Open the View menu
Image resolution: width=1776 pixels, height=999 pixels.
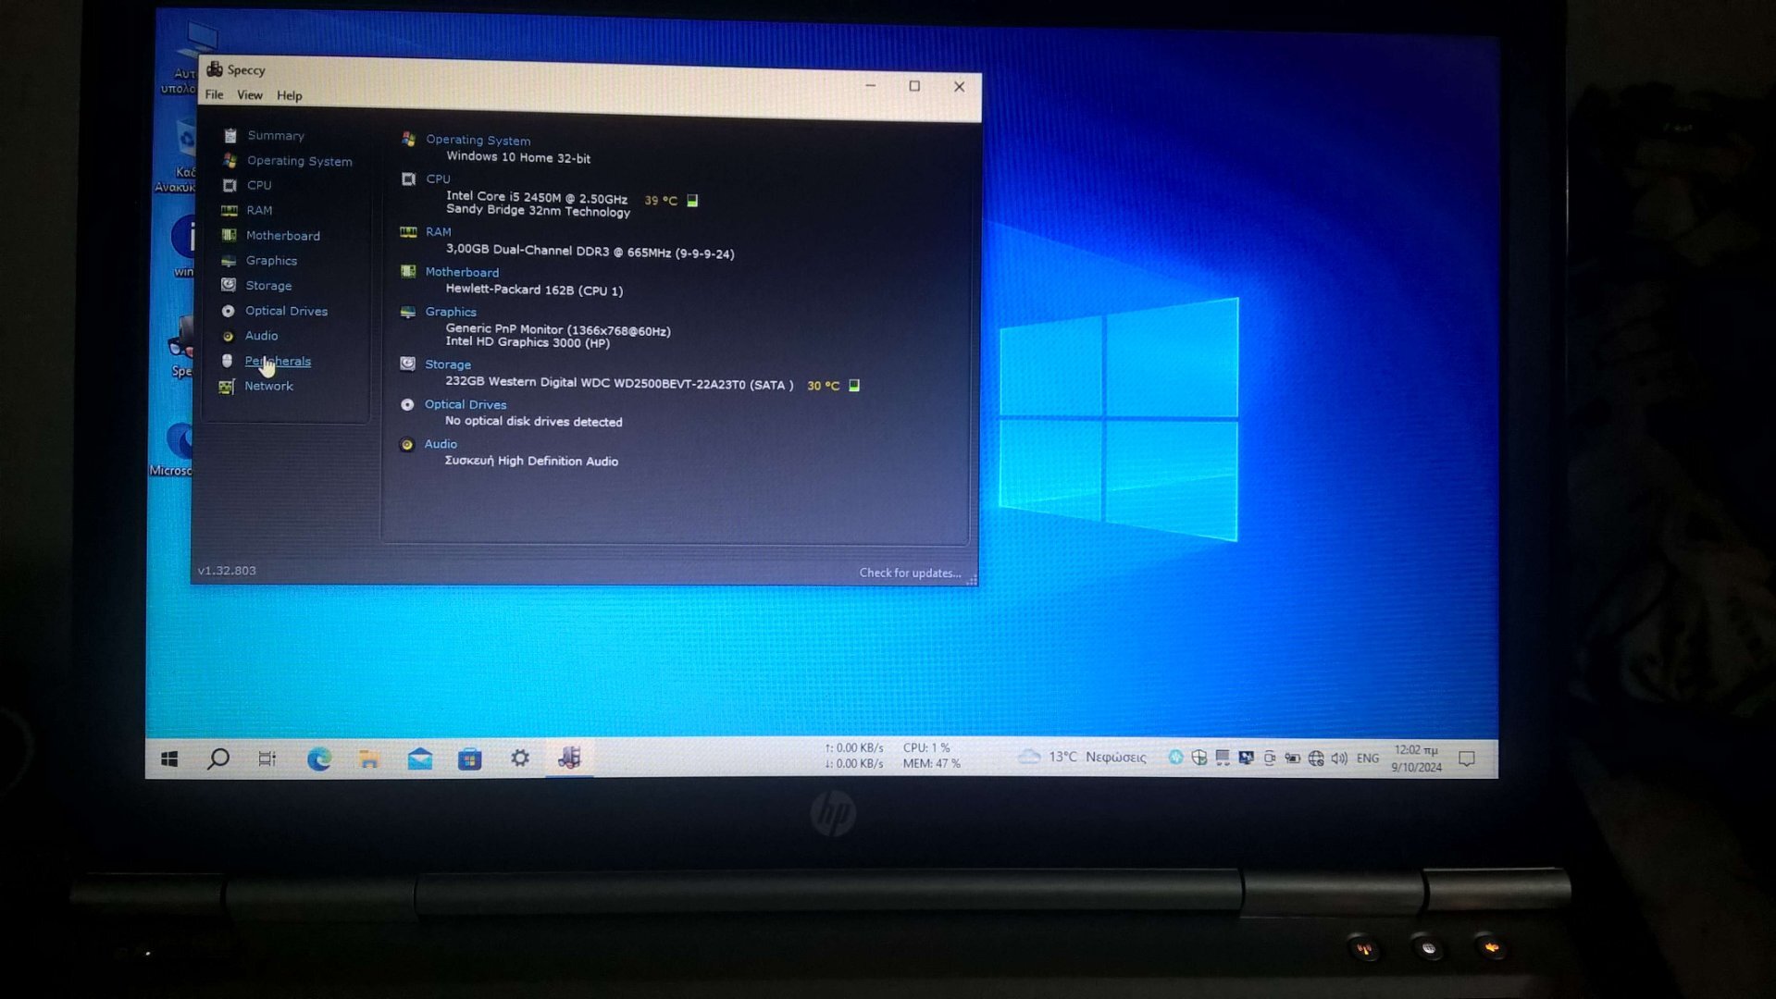pyautogui.click(x=249, y=94)
